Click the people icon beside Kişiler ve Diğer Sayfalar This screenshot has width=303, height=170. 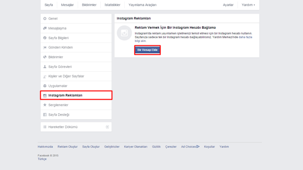pyautogui.click(x=45, y=76)
